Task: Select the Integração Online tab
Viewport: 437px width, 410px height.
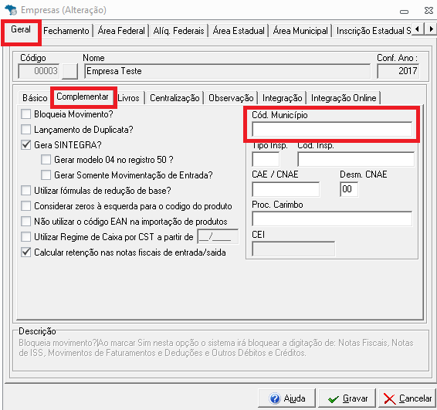Action: coord(344,98)
